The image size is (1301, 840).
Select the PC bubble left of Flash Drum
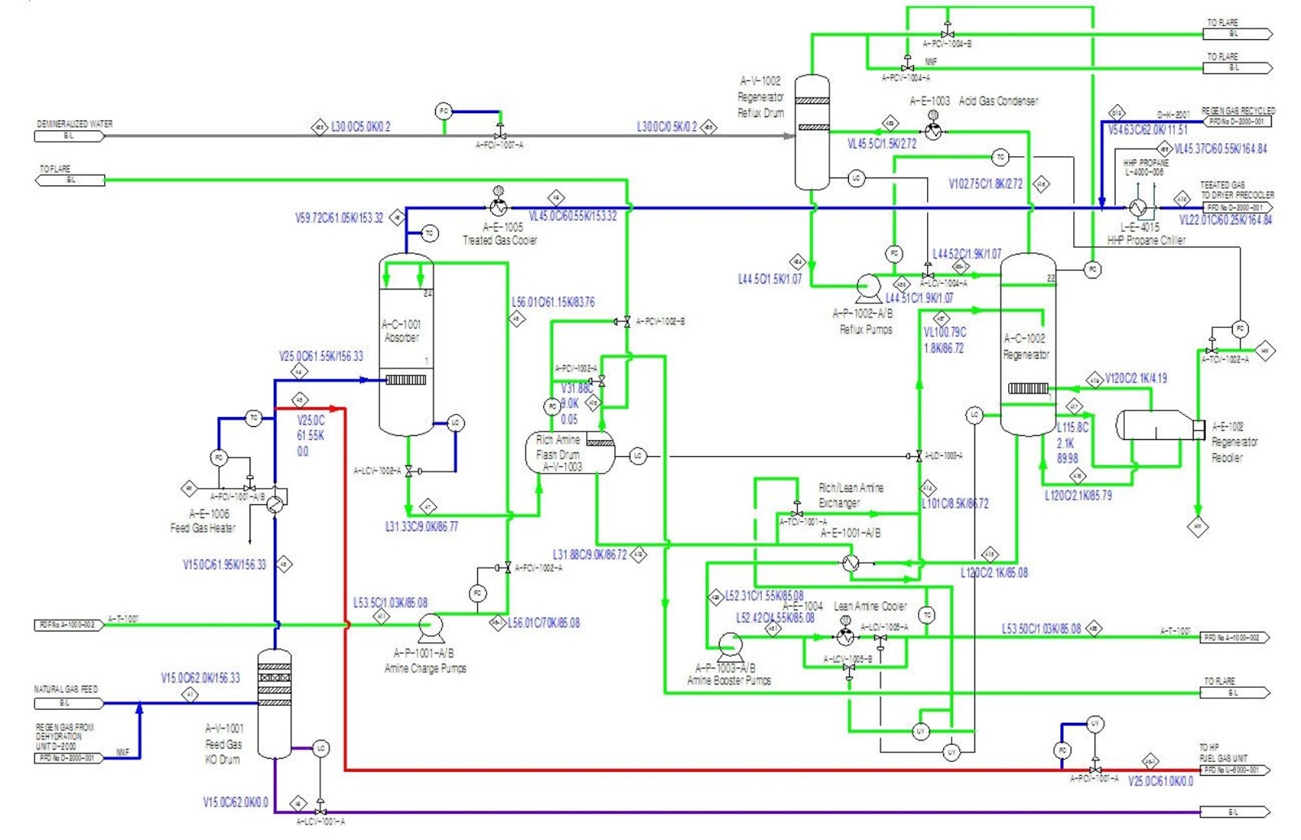pyautogui.click(x=552, y=406)
